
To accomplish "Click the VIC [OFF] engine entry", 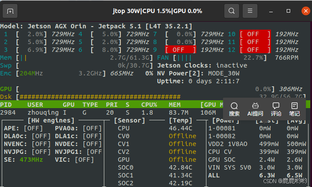I will (75, 160).
